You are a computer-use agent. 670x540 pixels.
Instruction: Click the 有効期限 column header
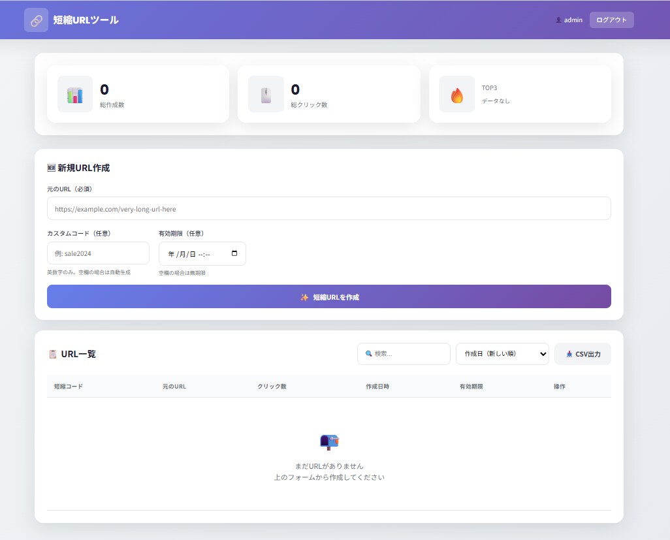point(471,387)
